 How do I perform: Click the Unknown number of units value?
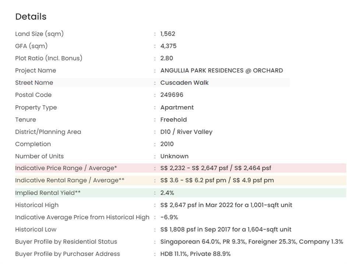coord(174,156)
